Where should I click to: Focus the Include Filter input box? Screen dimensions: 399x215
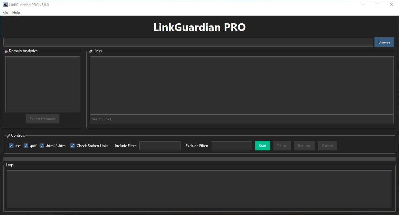[x=160, y=146]
